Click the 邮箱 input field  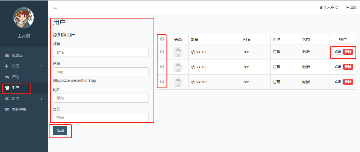pos(101,52)
